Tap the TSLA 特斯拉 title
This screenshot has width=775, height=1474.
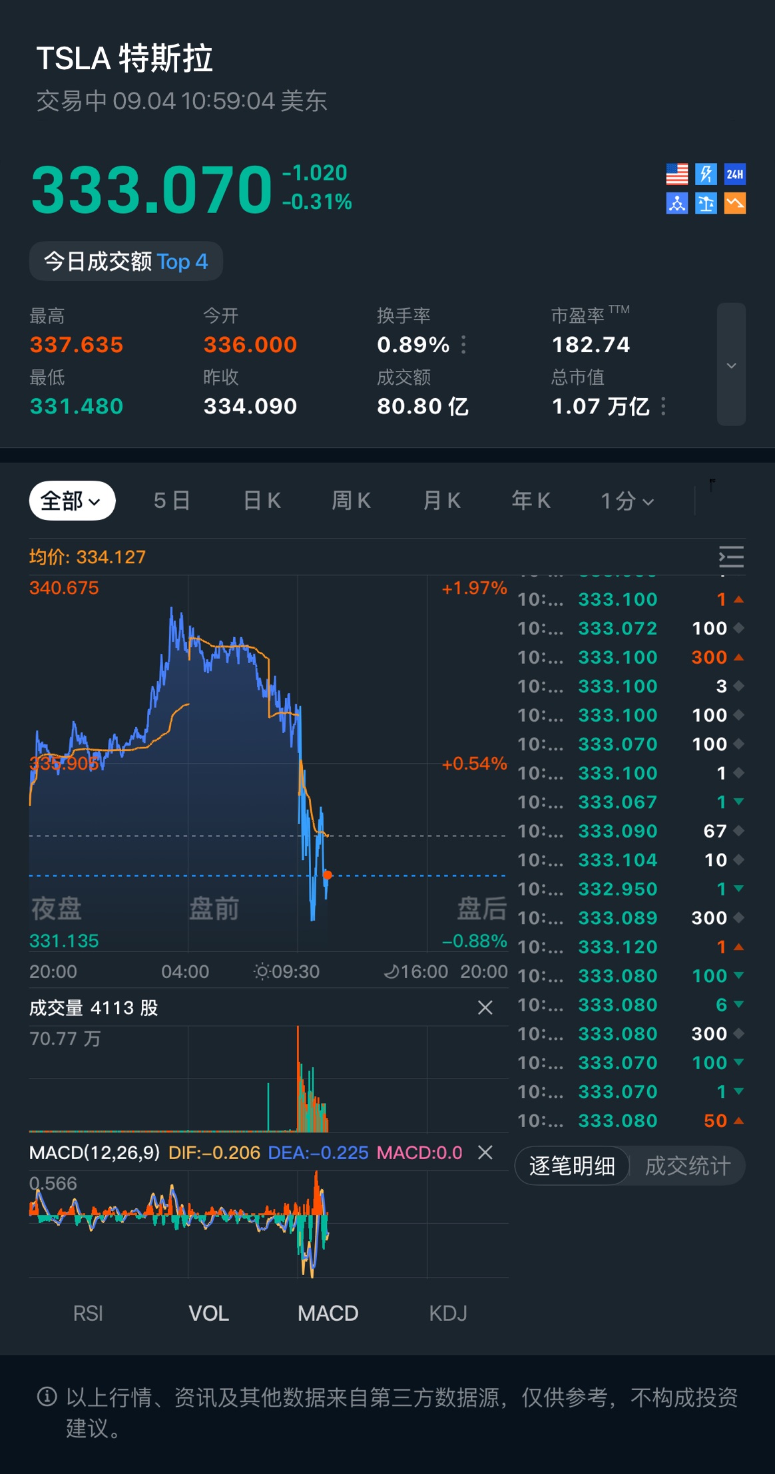125,59
